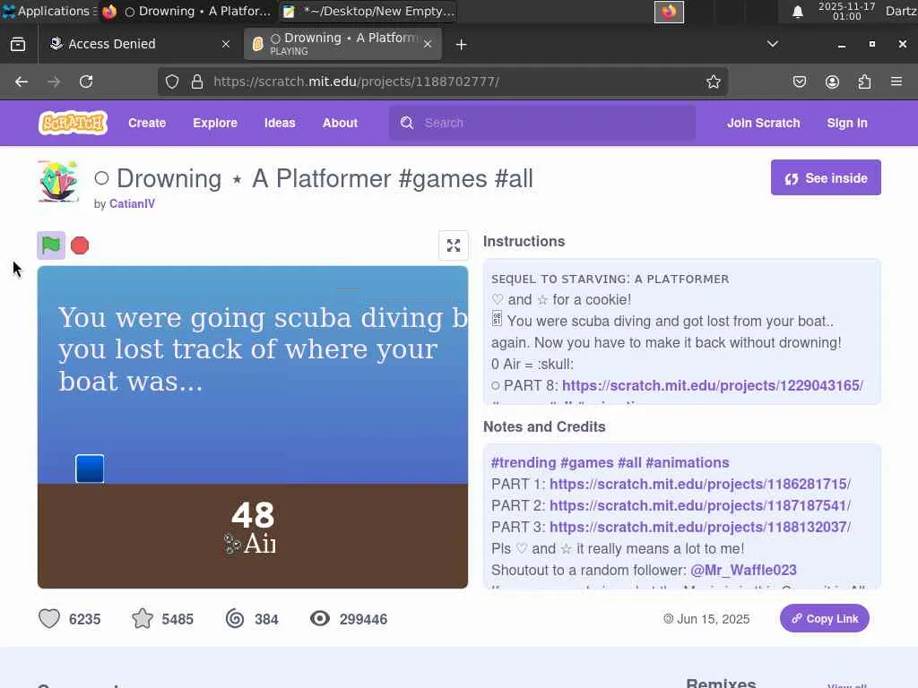The width and height of the screenshot is (918, 688).
Task: Reload the page with the refresh icon
Action: pyautogui.click(x=86, y=82)
